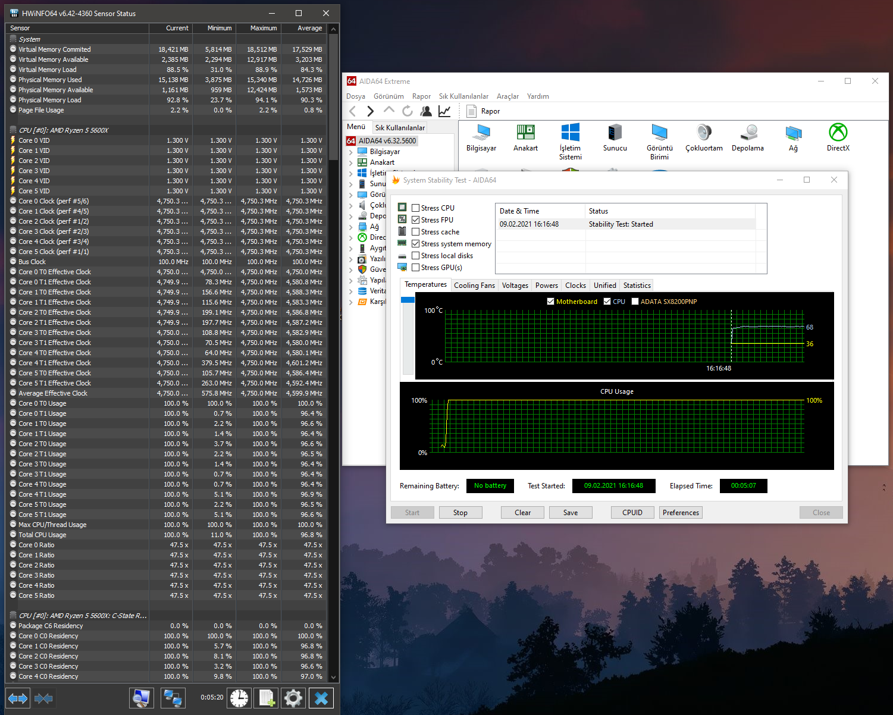Enable Stress GPU(s) checkbox
The image size is (893, 715).
[x=415, y=268]
